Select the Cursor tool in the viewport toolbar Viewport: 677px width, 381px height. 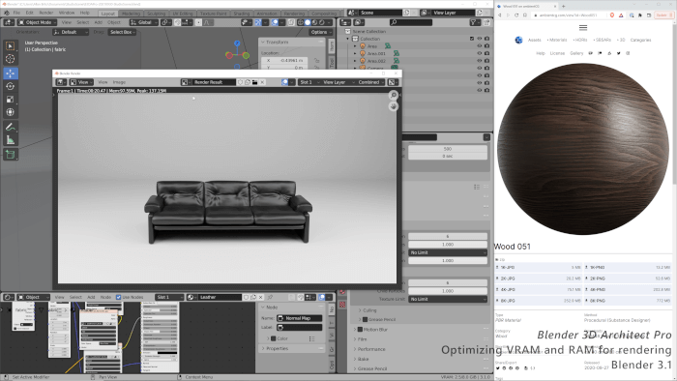11,59
